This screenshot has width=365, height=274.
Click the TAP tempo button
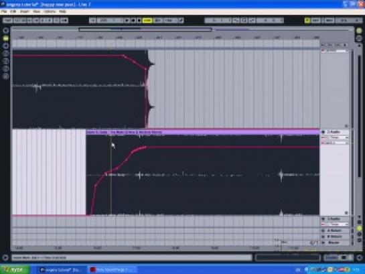pyautogui.click(x=7, y=21)
